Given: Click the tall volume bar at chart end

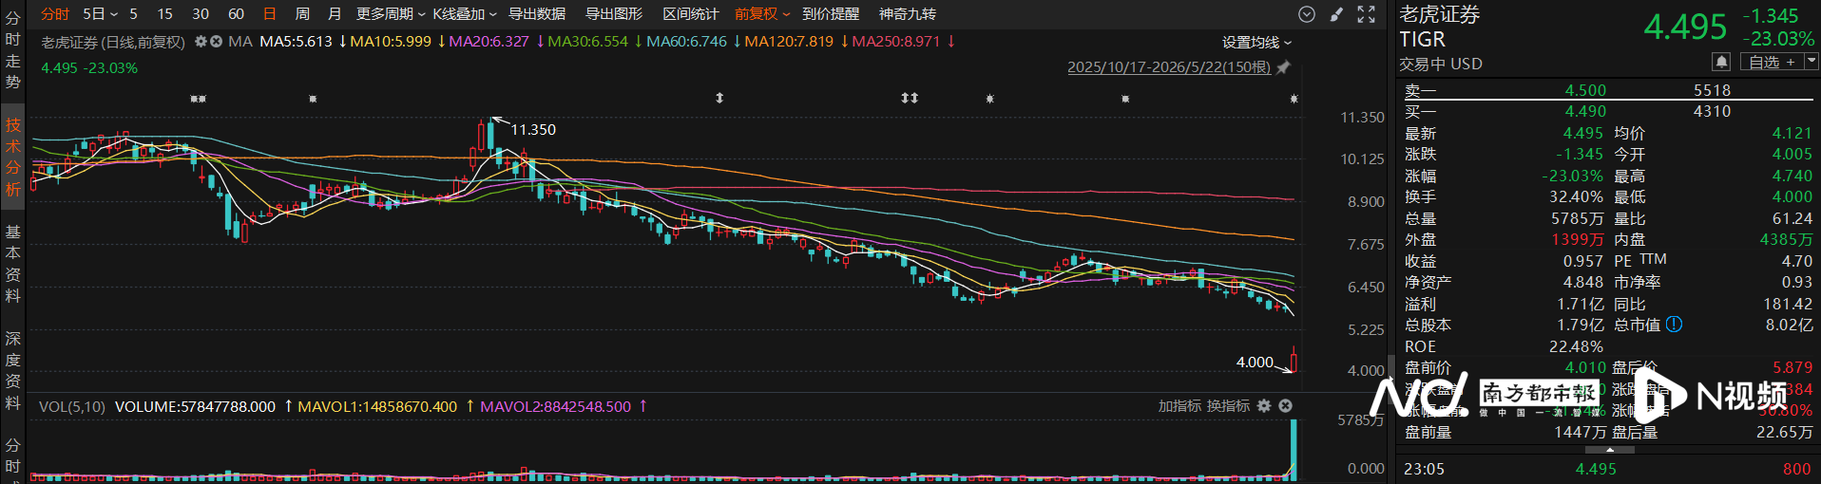Looking at the screenshot, I should click(1293, 448).
